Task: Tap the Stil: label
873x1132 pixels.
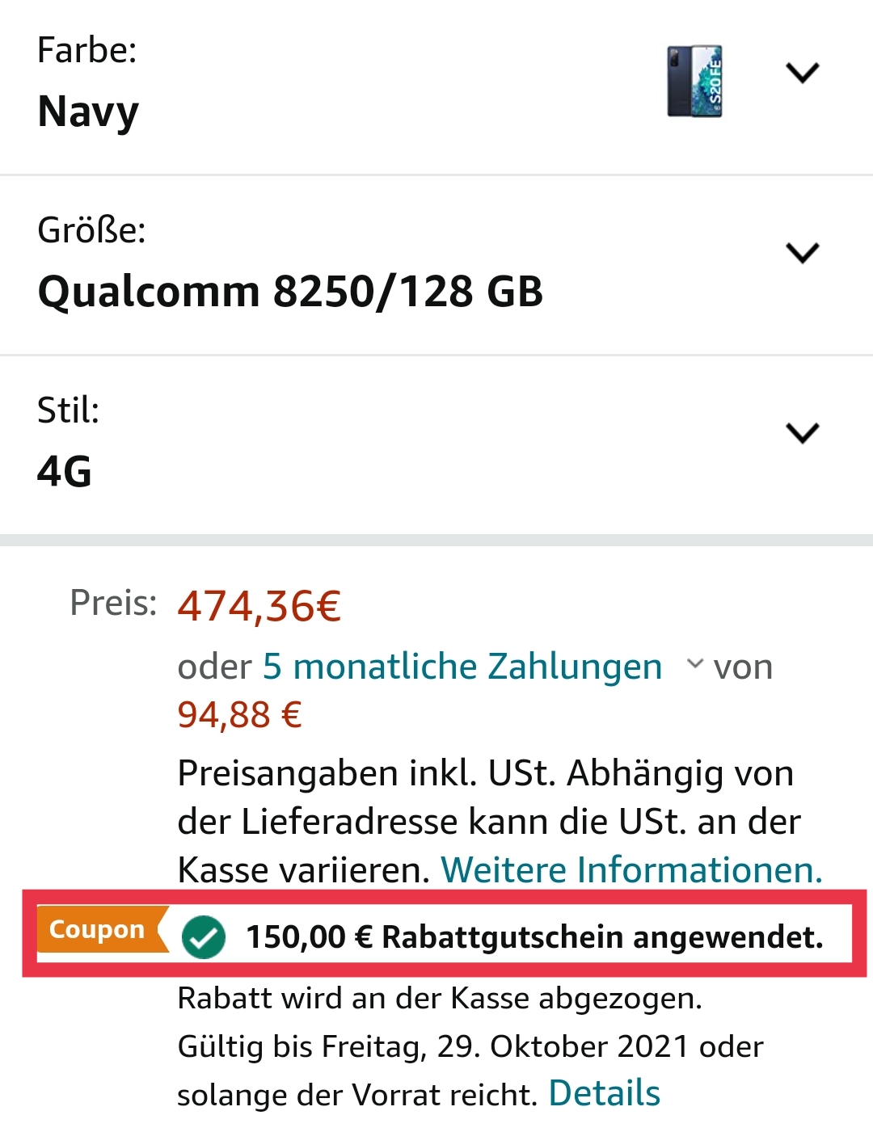Action: click(x=69, y=410)
